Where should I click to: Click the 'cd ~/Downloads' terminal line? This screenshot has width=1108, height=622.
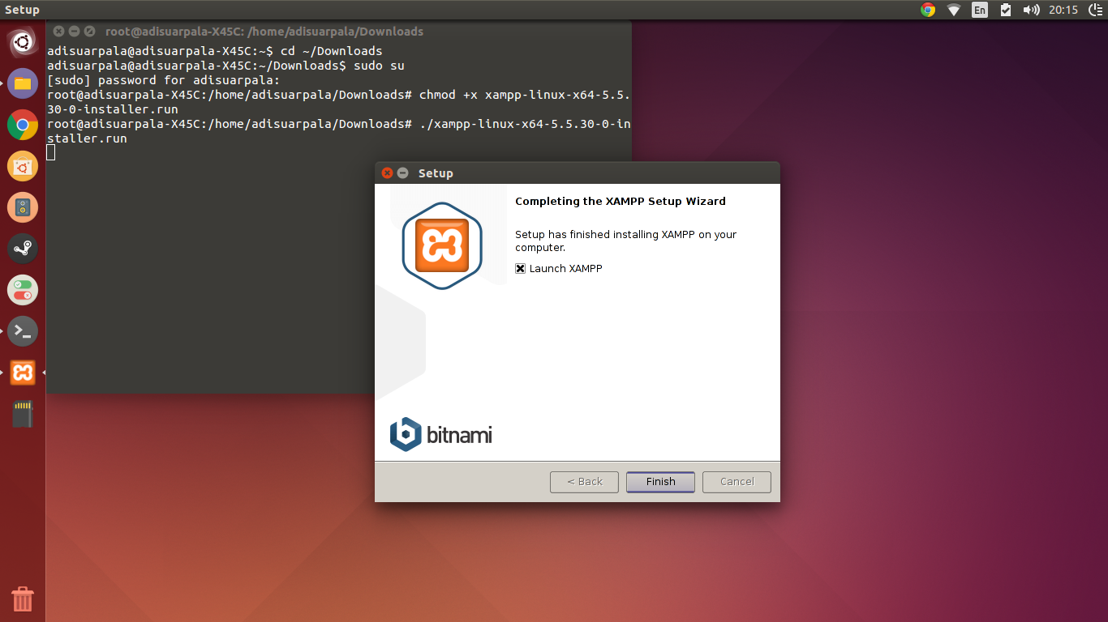click(215, 51)
